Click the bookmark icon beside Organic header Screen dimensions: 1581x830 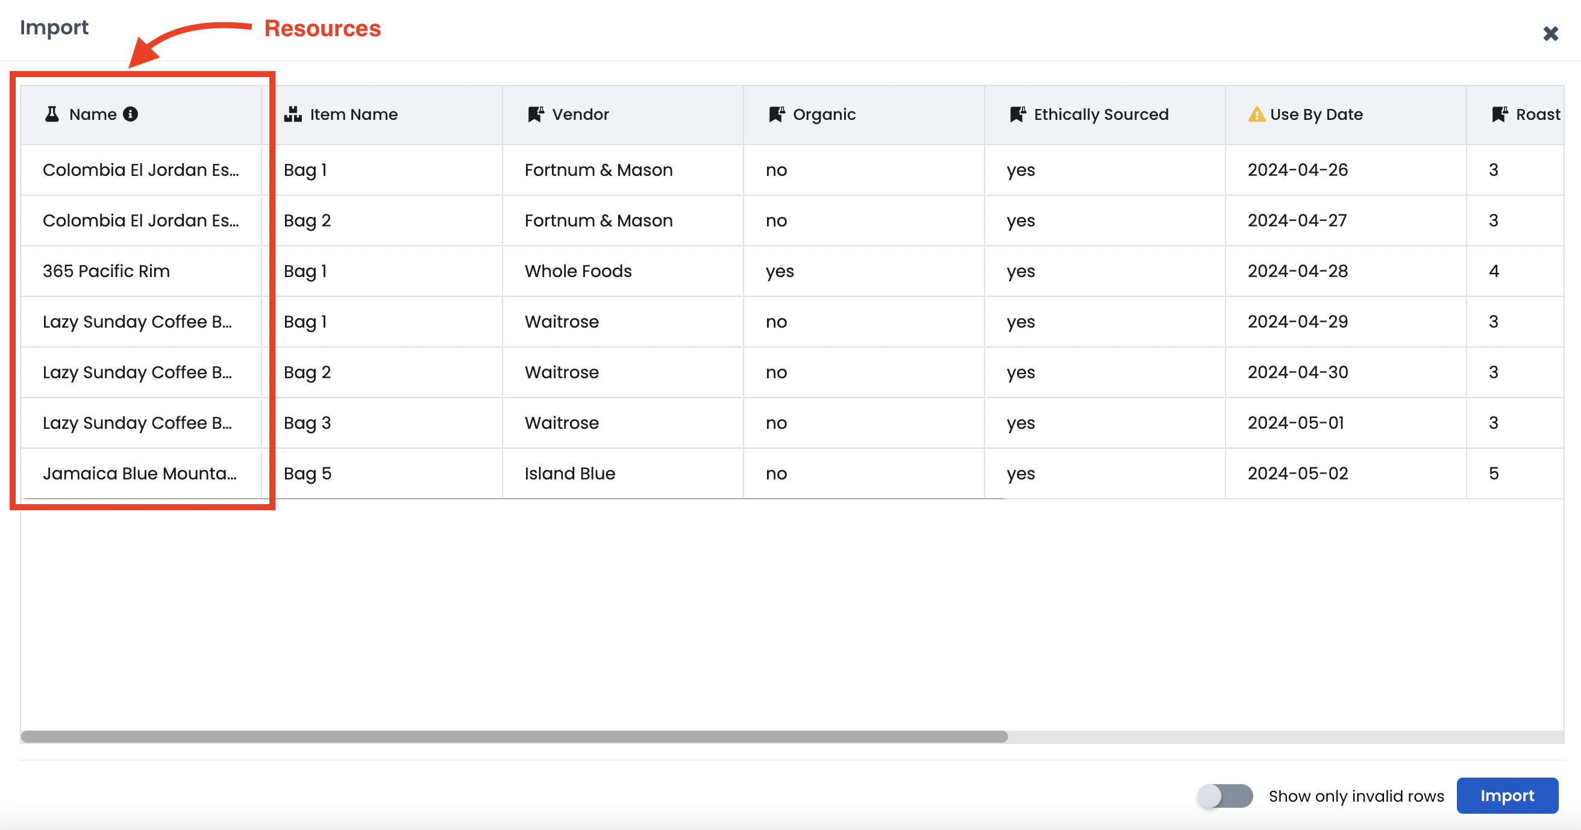coord(777,114)
